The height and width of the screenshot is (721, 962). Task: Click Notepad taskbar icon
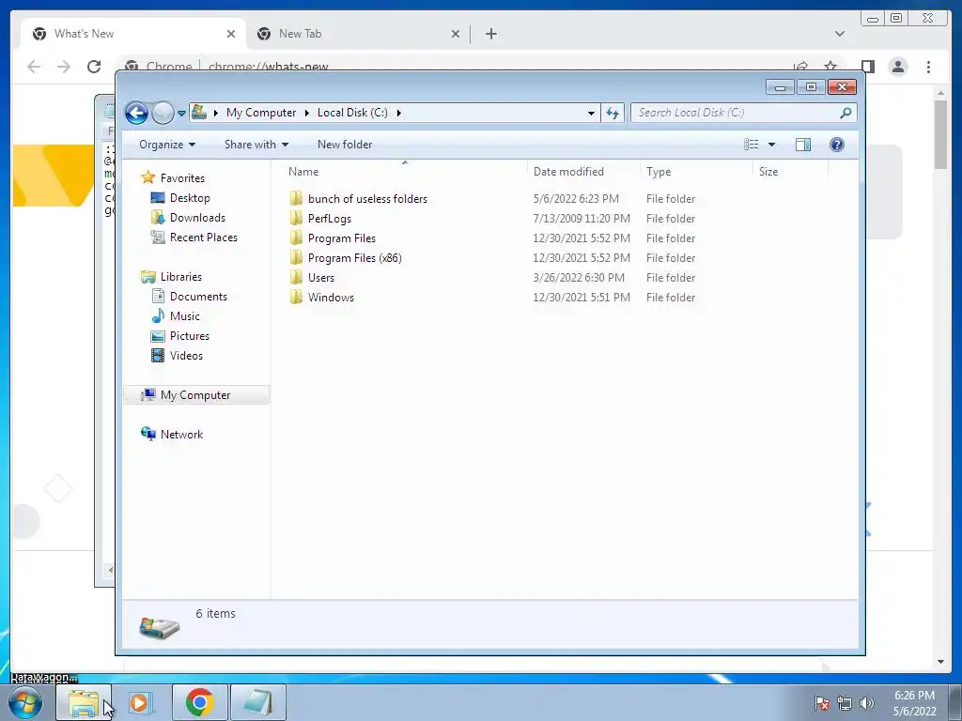click(x=258, y=702)
